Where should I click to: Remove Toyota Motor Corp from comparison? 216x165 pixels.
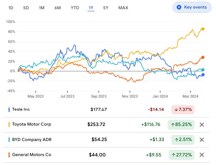[x=202, y=125]
